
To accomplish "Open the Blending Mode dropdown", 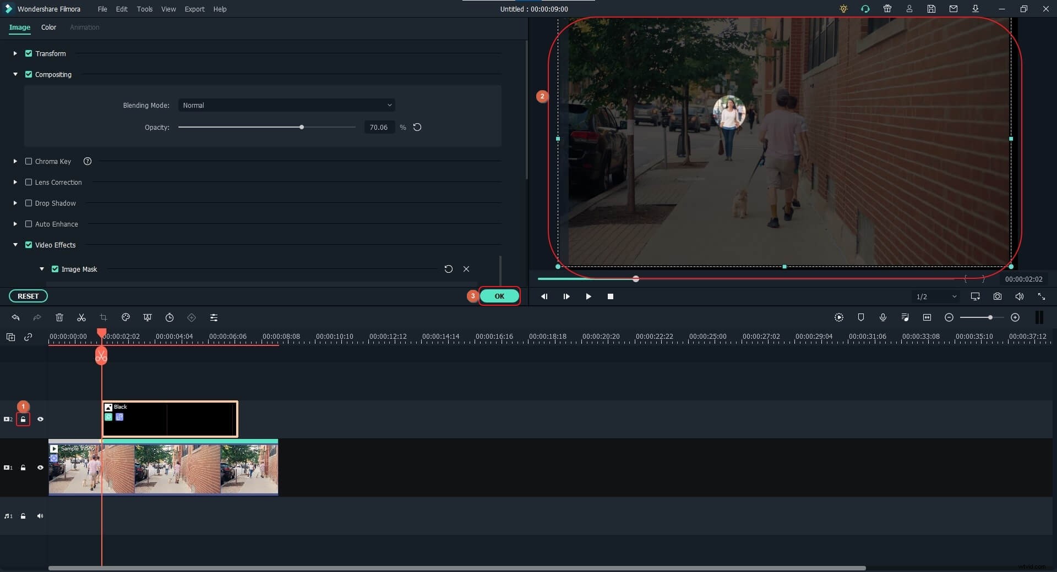I will click(286, 105).
